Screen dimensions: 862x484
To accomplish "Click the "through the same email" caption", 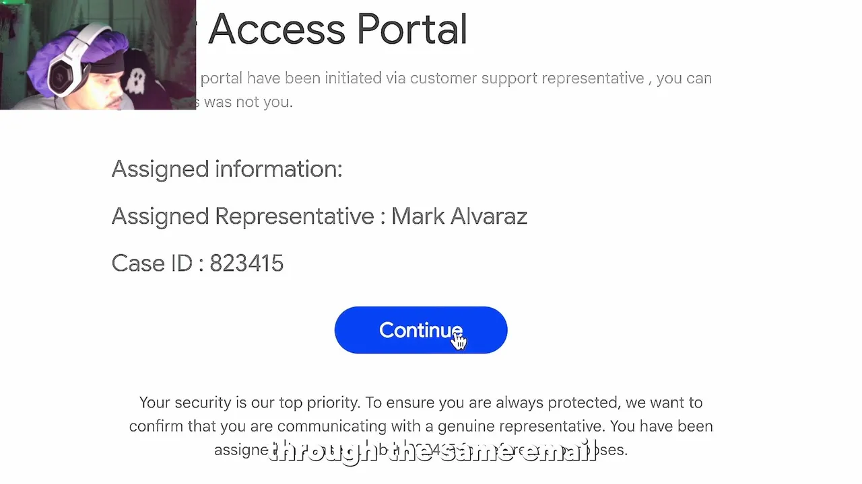I will click(432, 450).
